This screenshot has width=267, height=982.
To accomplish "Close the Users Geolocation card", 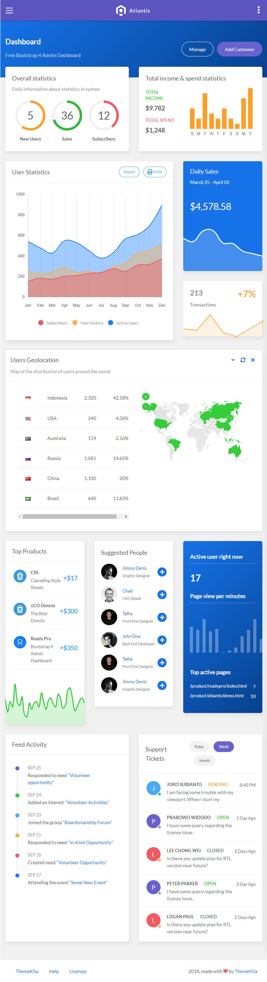I will (x=253, y=360).
